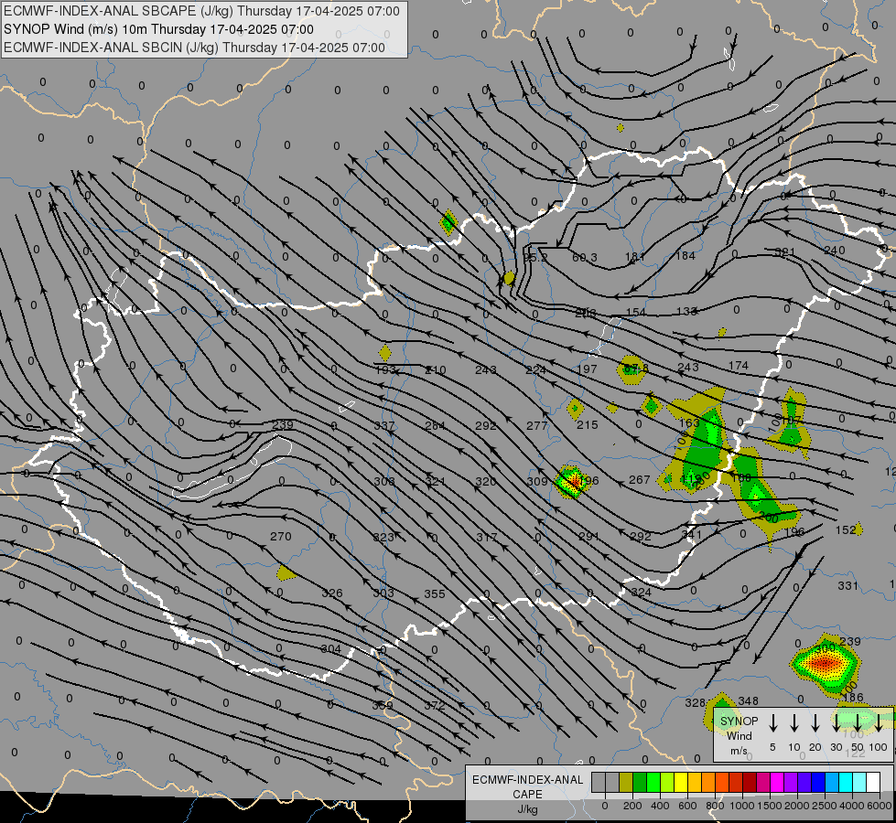Select the white swatch in the CAPE legend
This screenshot has width=896, height=823.
(873, 783)
